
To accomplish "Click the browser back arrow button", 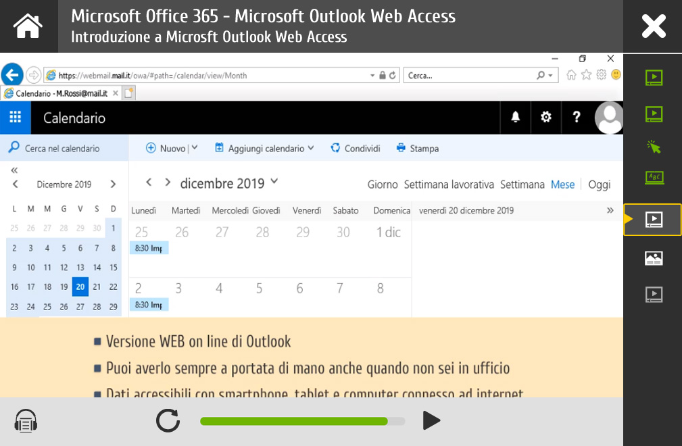I will tap(11, 75).
